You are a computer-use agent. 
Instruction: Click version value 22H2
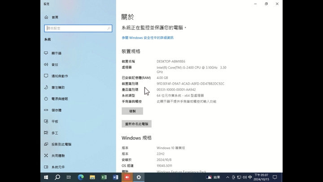point(161,154)
